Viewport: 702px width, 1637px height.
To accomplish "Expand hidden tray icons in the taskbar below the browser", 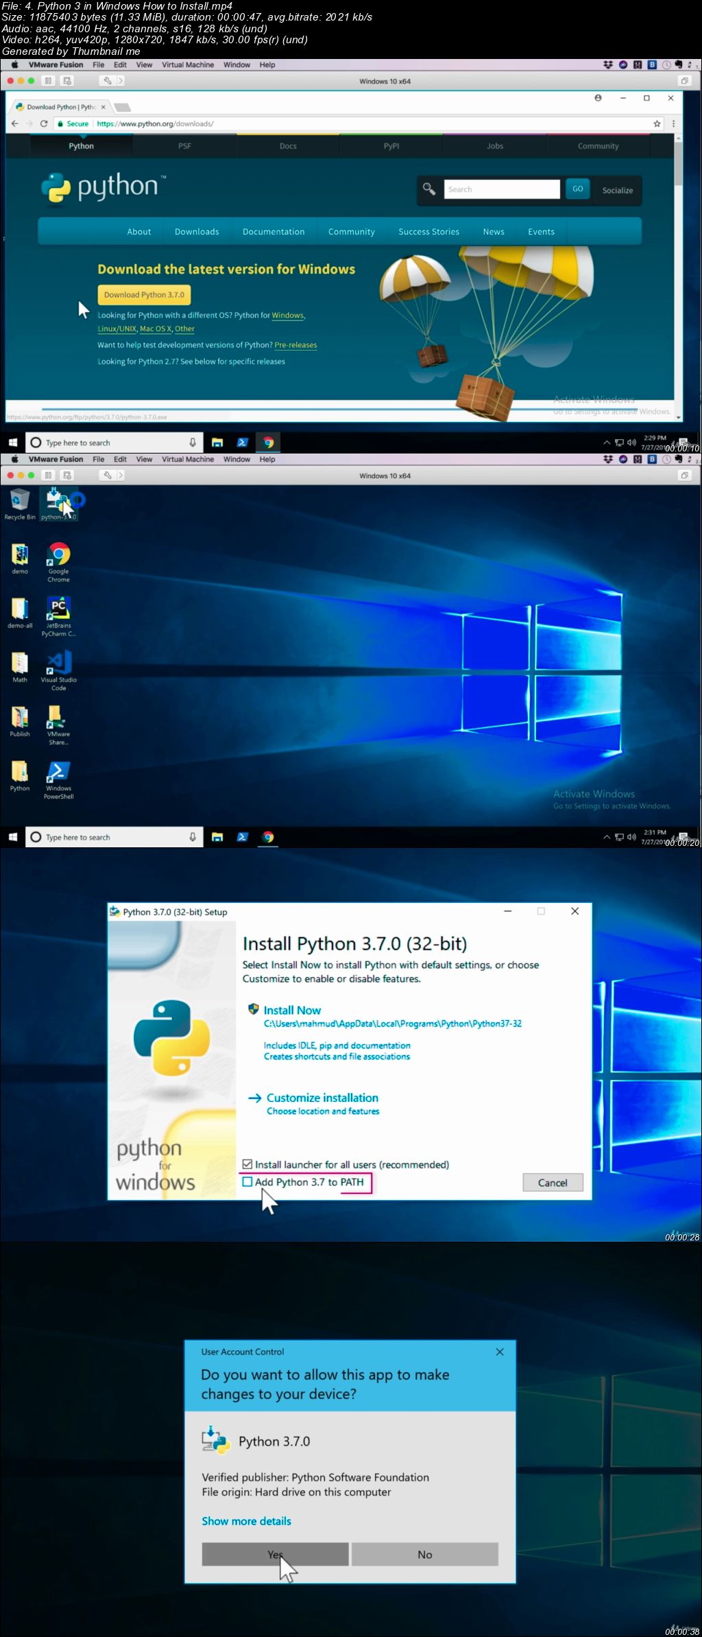I will tap(607, 443).
